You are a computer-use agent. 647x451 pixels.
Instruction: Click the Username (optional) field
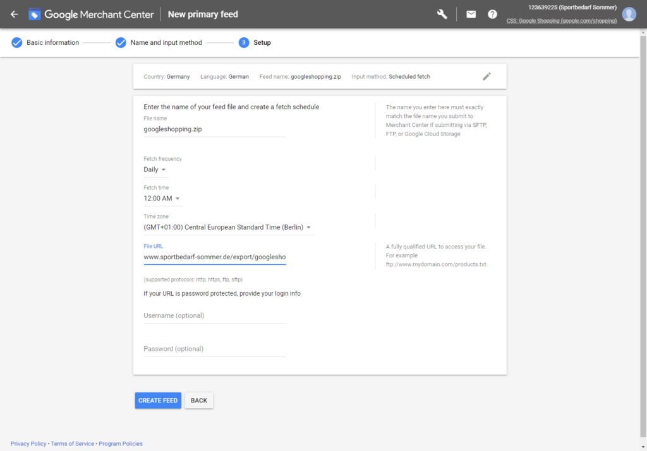pos(215,315)
